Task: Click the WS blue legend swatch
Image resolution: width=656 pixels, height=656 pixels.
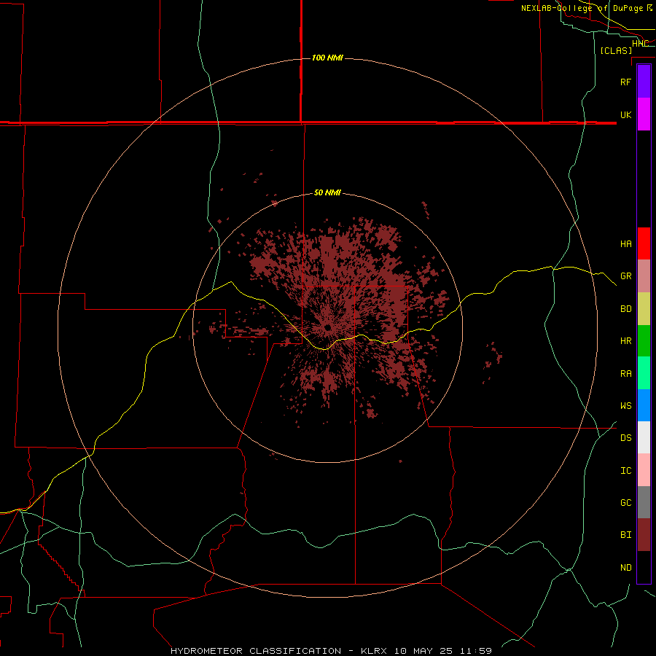Action: [644, 405]
